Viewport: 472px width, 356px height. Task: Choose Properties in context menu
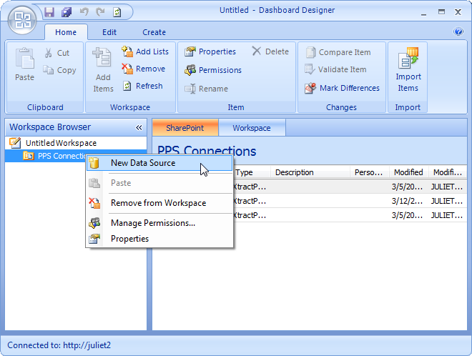pos(159,239)
